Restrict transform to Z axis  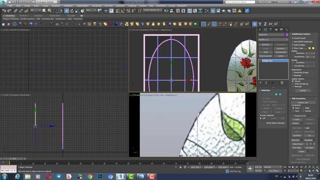point(265,24)
